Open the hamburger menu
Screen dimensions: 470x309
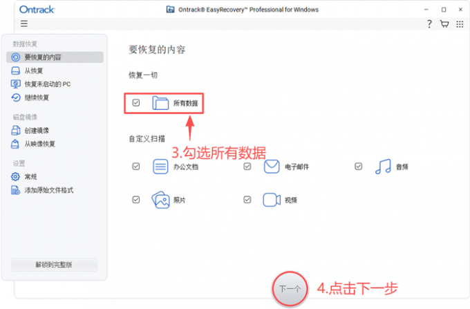[24, 24]
